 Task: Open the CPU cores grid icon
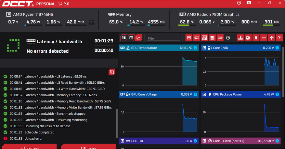point(92,23)
